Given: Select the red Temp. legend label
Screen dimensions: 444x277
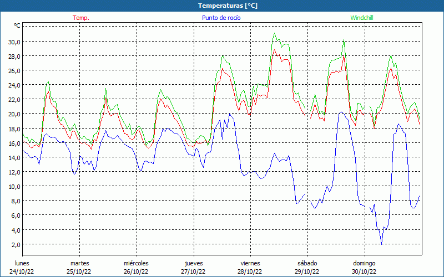Looking at the screenshot, I should click(x=81, y=18).
